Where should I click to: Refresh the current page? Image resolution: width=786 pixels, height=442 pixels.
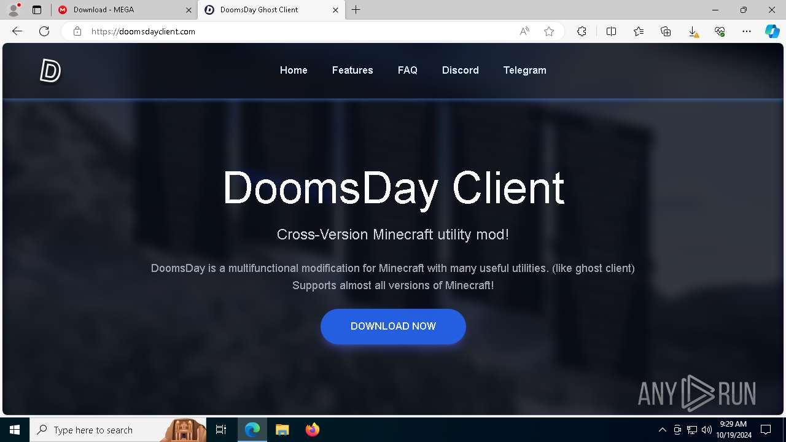click(44, 31)
